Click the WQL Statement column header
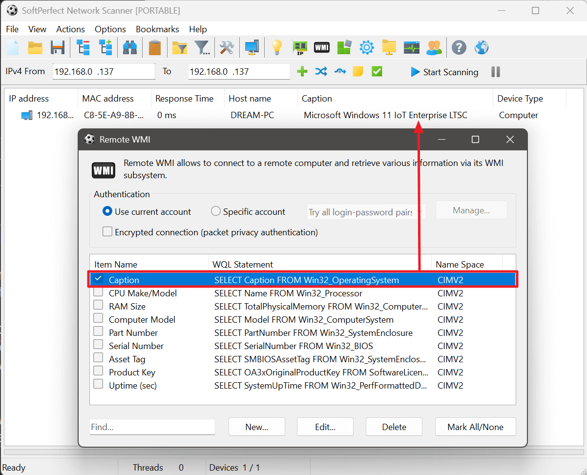 (x=243, y=265)
